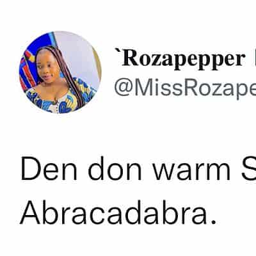Open the @MissRozape handle link

tap(185, 88)
